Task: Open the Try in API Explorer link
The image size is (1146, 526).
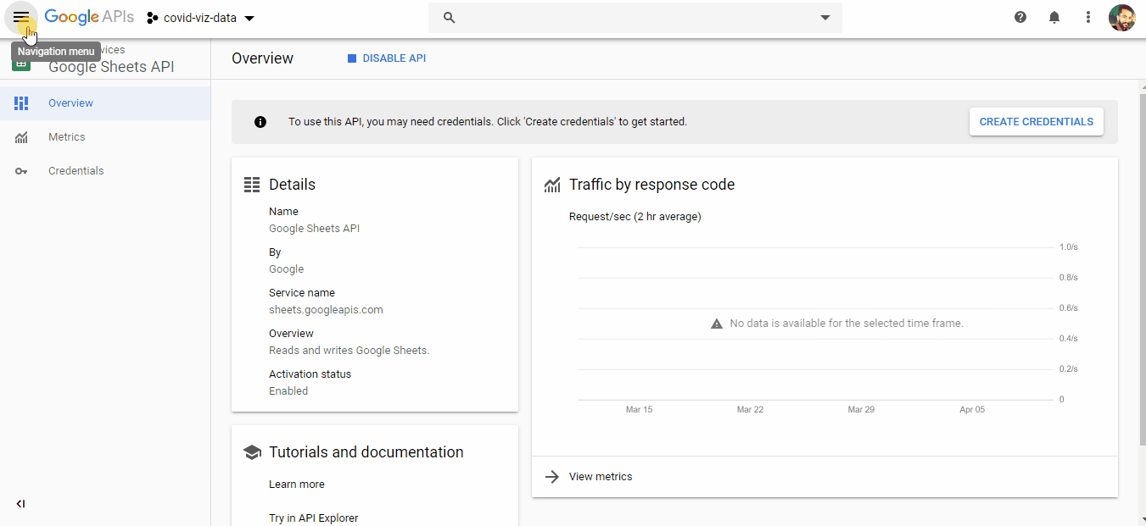Action: 314,518
